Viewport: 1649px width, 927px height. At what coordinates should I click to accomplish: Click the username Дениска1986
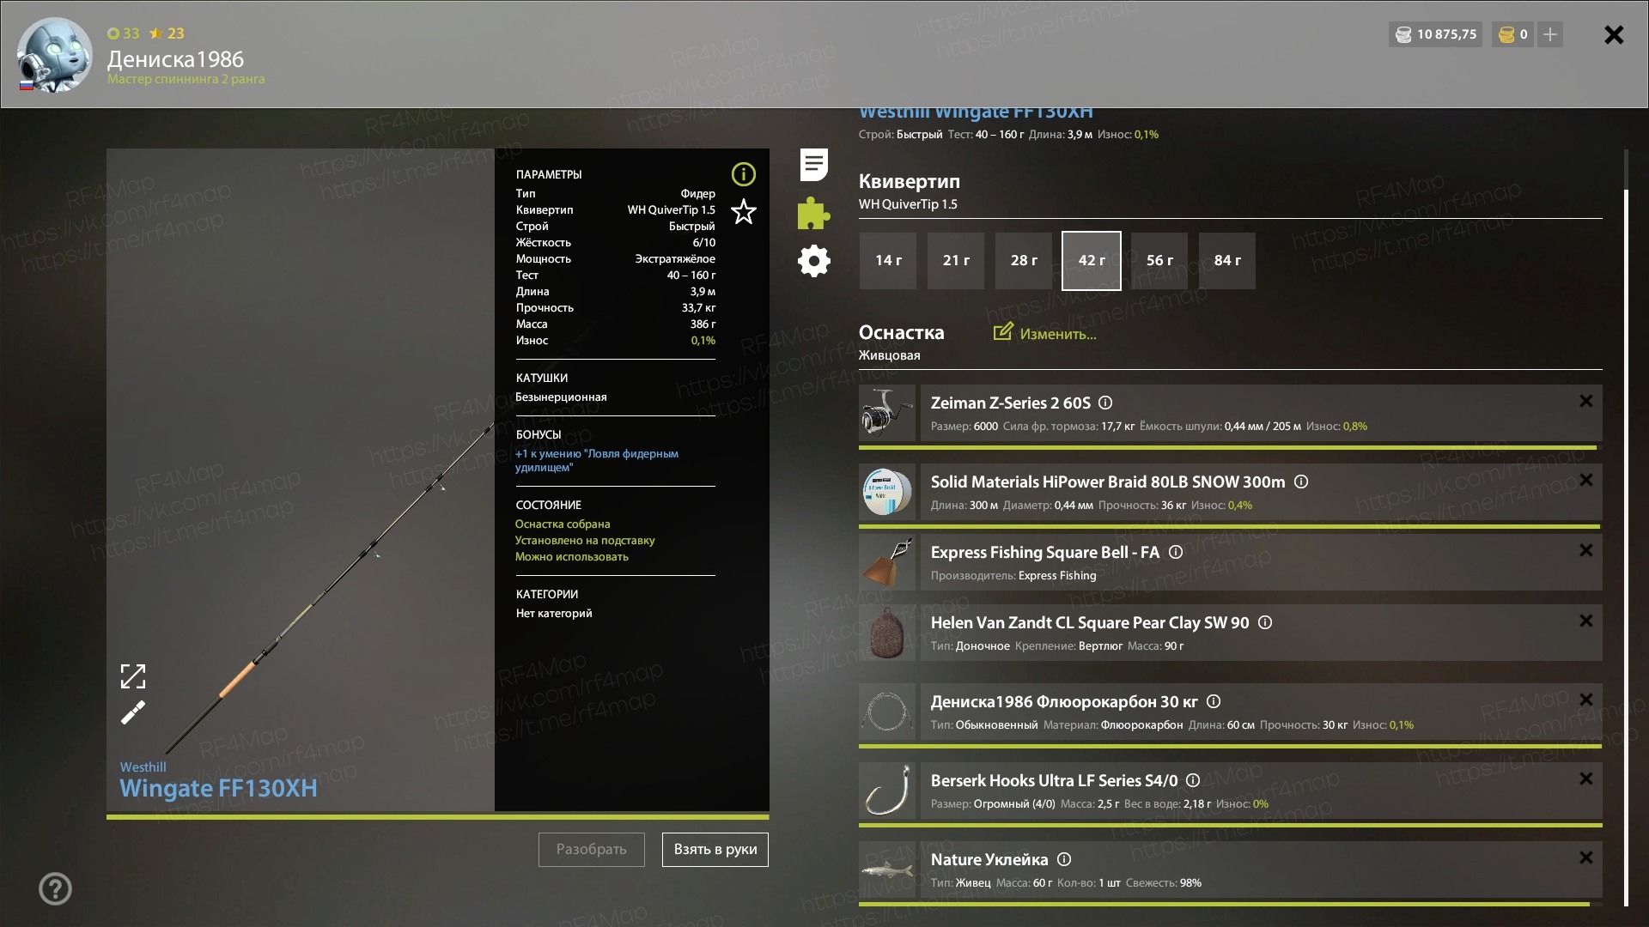(175, 59)
